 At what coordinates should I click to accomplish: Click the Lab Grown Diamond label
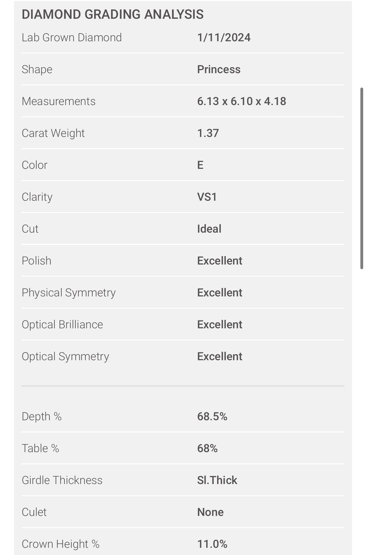(72, 38)
